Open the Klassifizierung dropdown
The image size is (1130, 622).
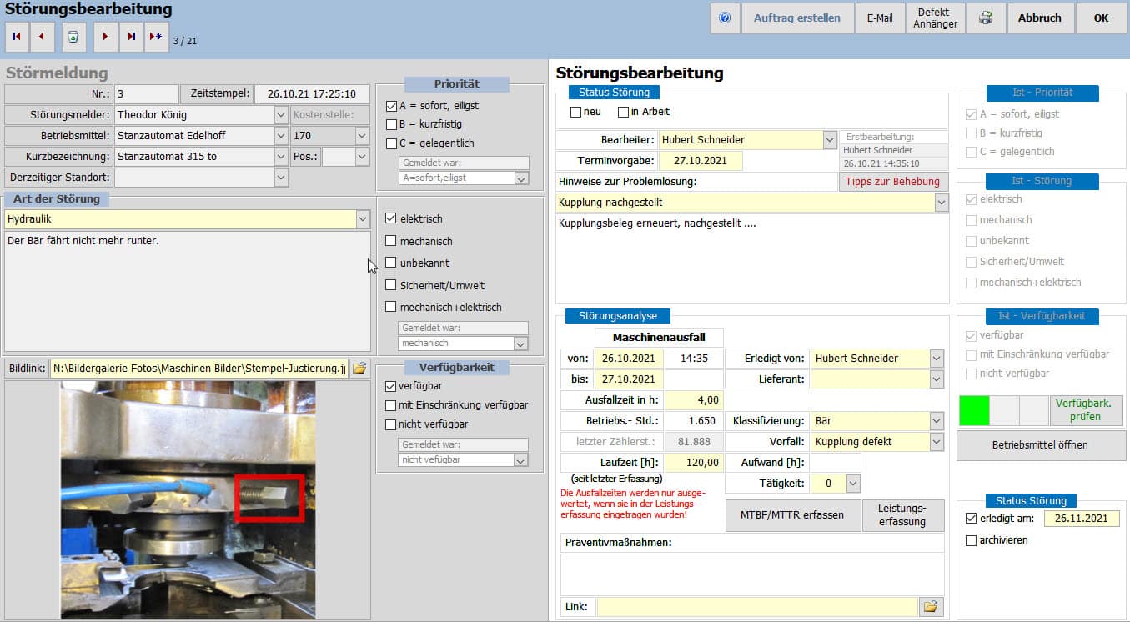[937, 421]
